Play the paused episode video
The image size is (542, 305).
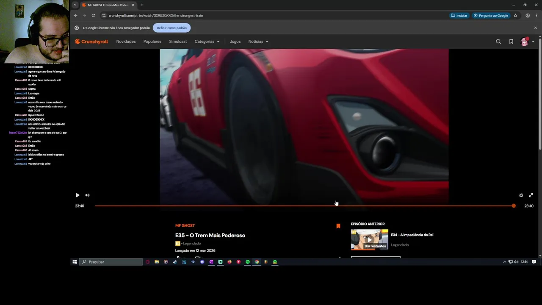coord(77,195)
